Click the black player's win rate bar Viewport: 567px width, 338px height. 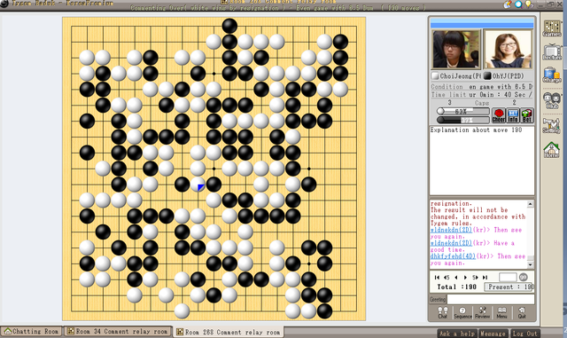click(x=463, y=120)
